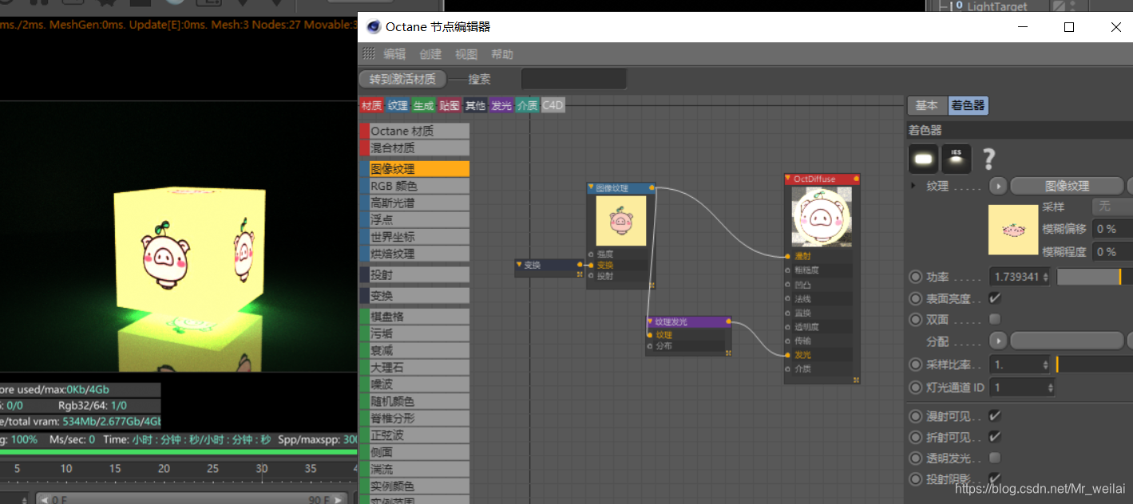
Task: Collapse the 图像纹理 node triangle
Action: 592,188
